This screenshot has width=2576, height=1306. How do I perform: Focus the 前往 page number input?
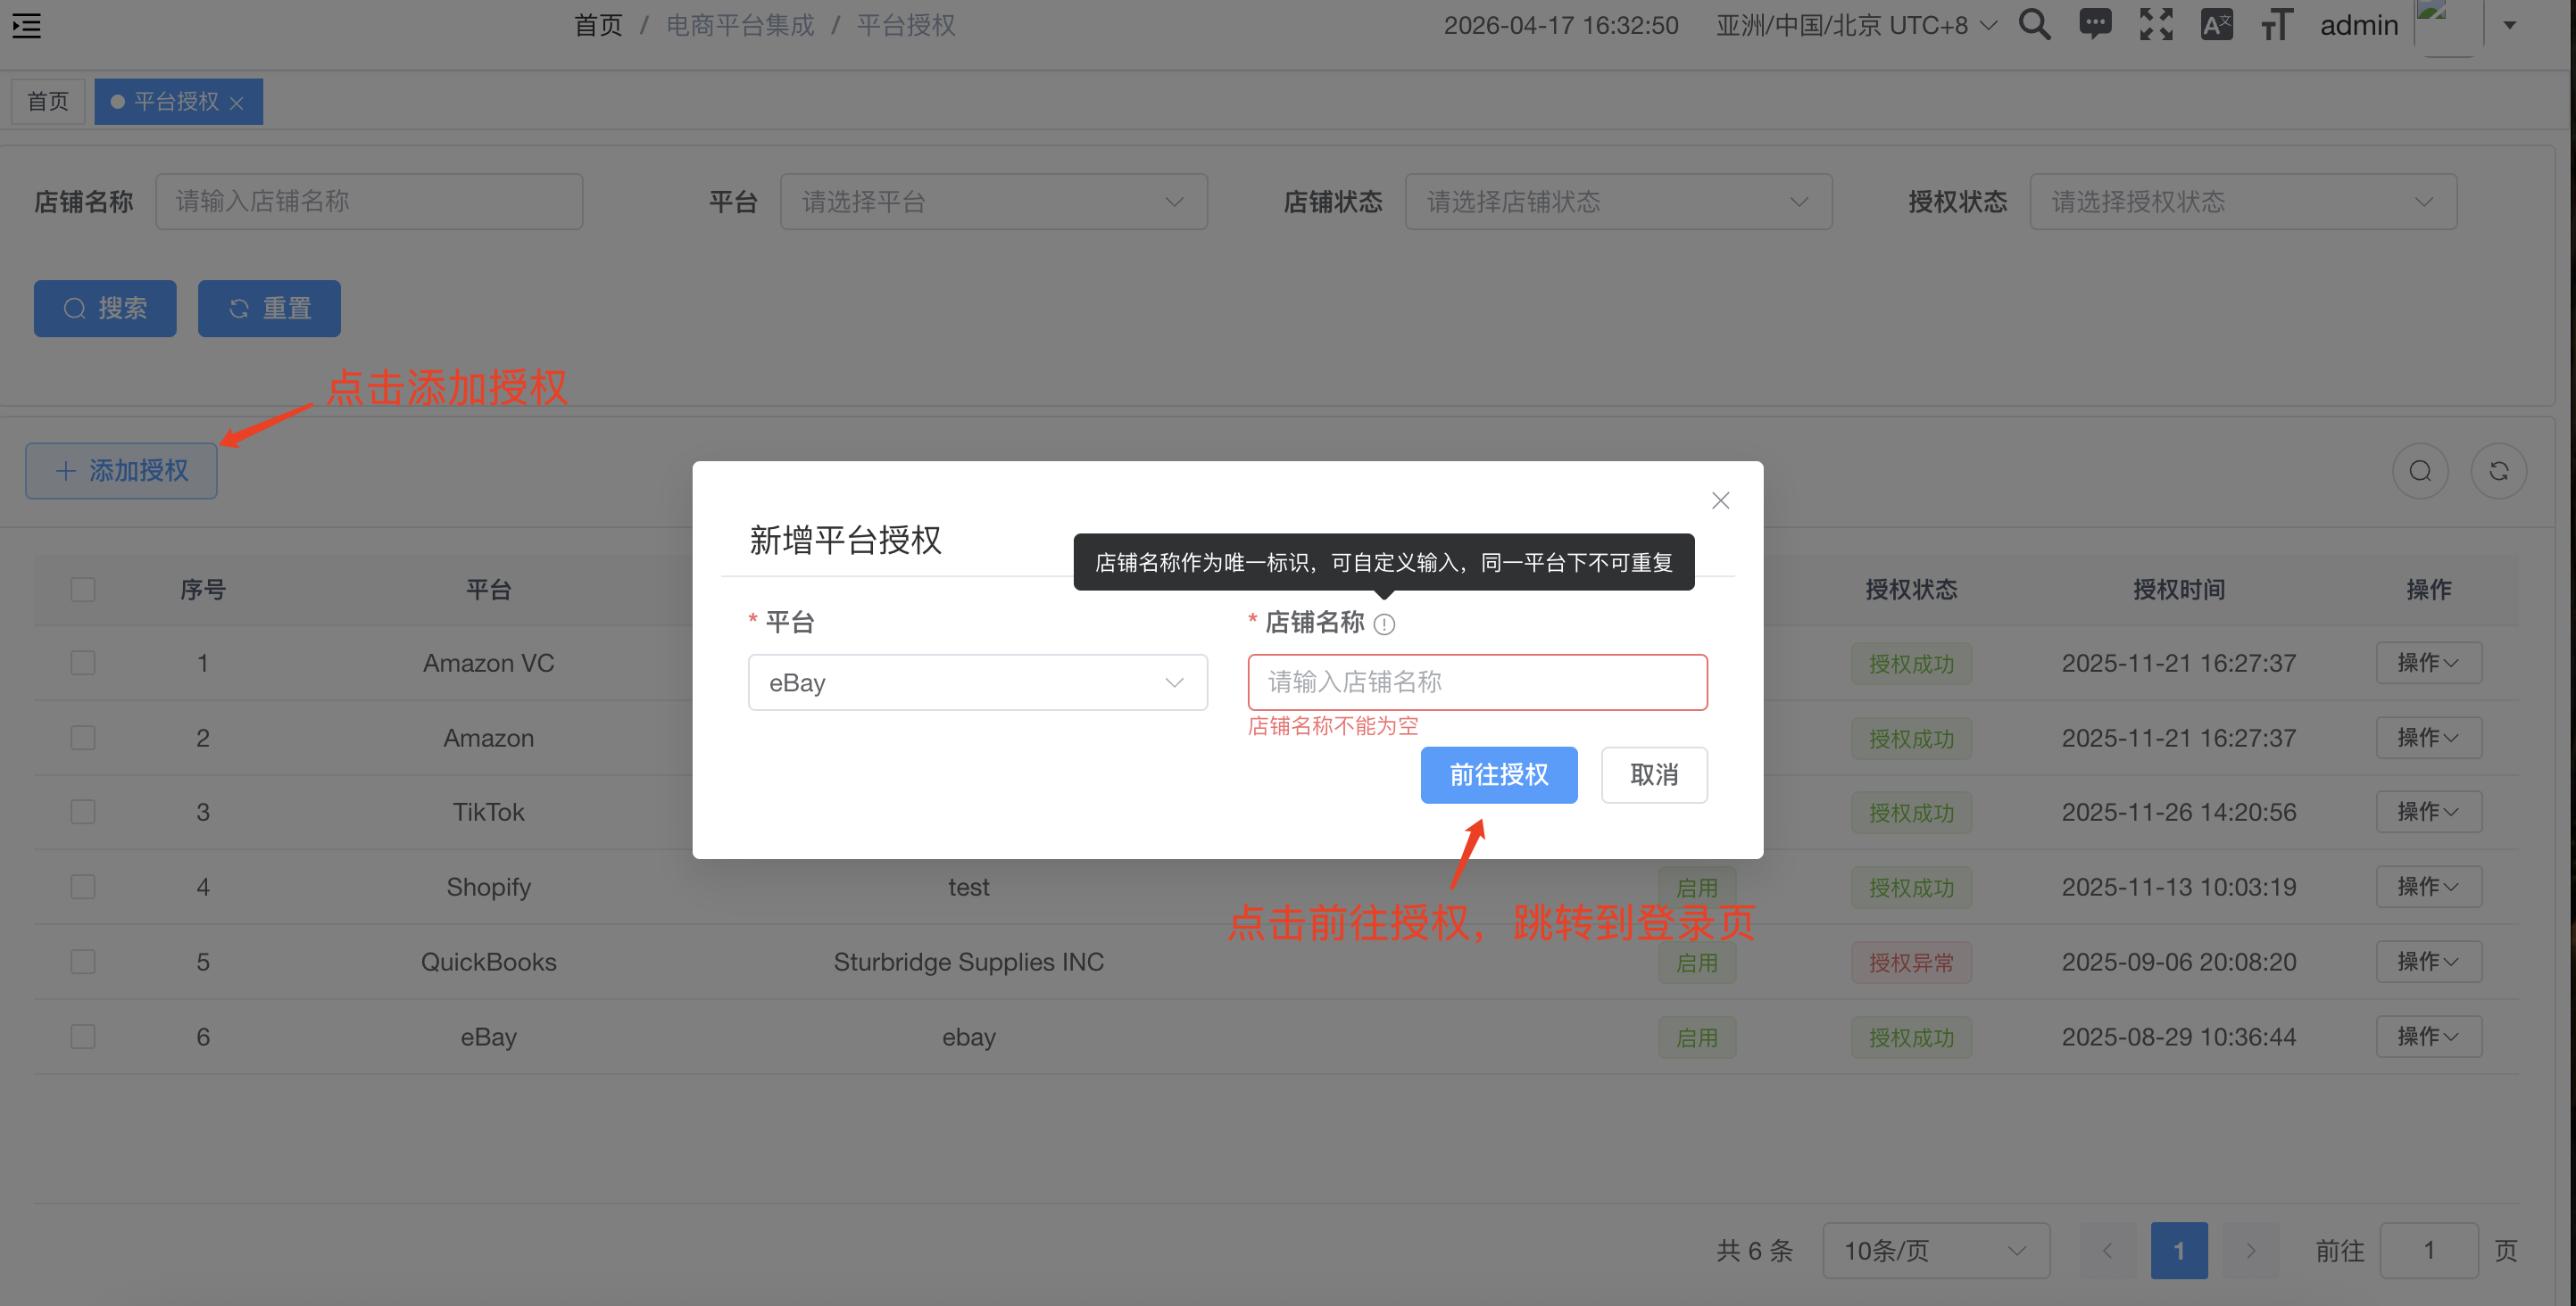click(2428, 1250)
